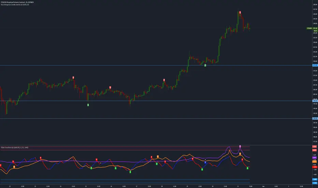Screen dimensions: 318x188
Task: Click the orange Fisher value label on scale
Action: coord(315,162)
